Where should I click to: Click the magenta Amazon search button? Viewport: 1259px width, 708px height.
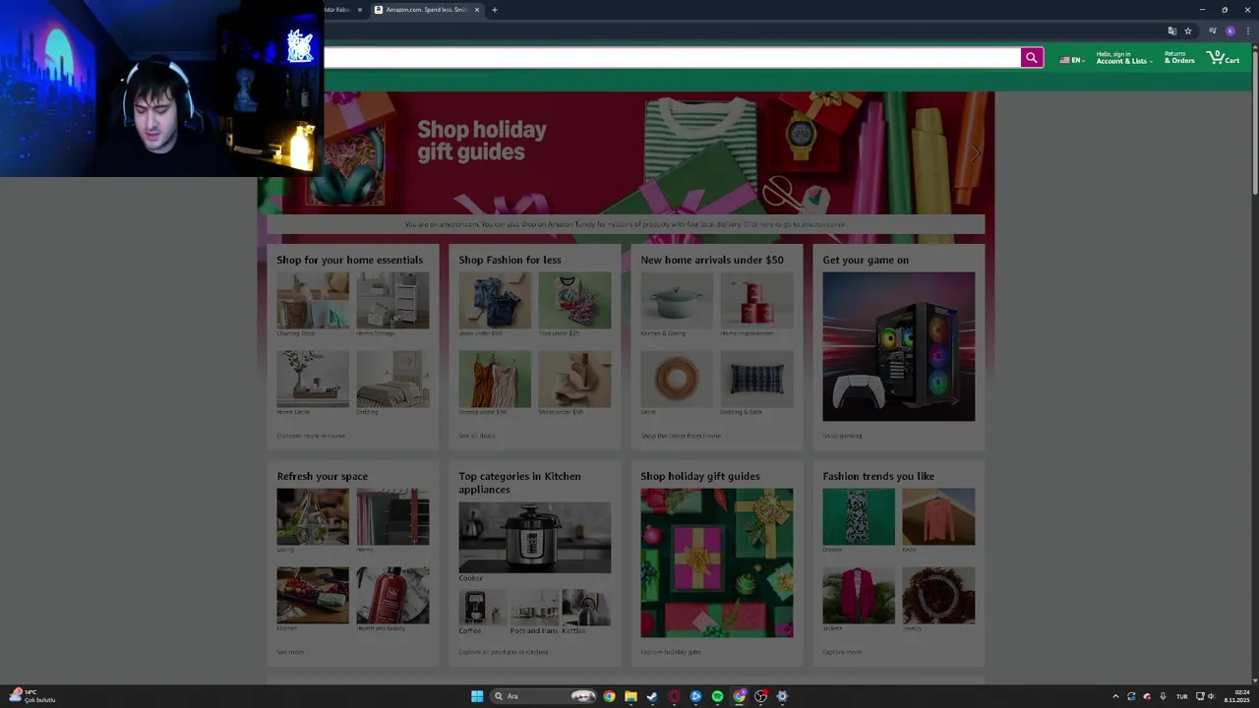pos(1031,58)
